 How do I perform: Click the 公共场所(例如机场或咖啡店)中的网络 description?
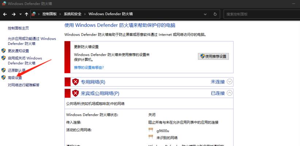click(x=95, y=104)
